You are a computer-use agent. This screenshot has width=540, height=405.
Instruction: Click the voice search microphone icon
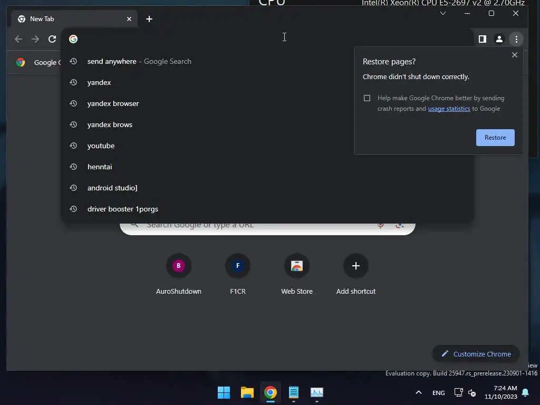pos(380,226)
